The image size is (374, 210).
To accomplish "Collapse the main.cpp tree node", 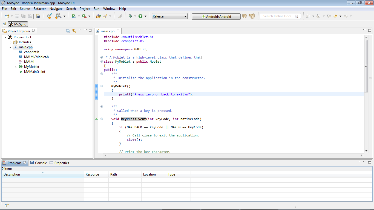I will click(x=10, y=47).
